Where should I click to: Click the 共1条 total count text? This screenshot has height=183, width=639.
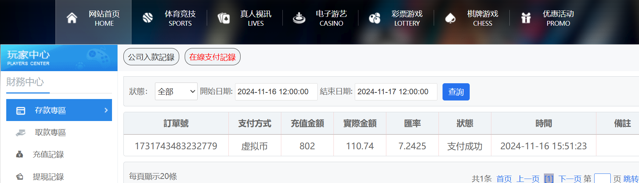click(481, 179)
